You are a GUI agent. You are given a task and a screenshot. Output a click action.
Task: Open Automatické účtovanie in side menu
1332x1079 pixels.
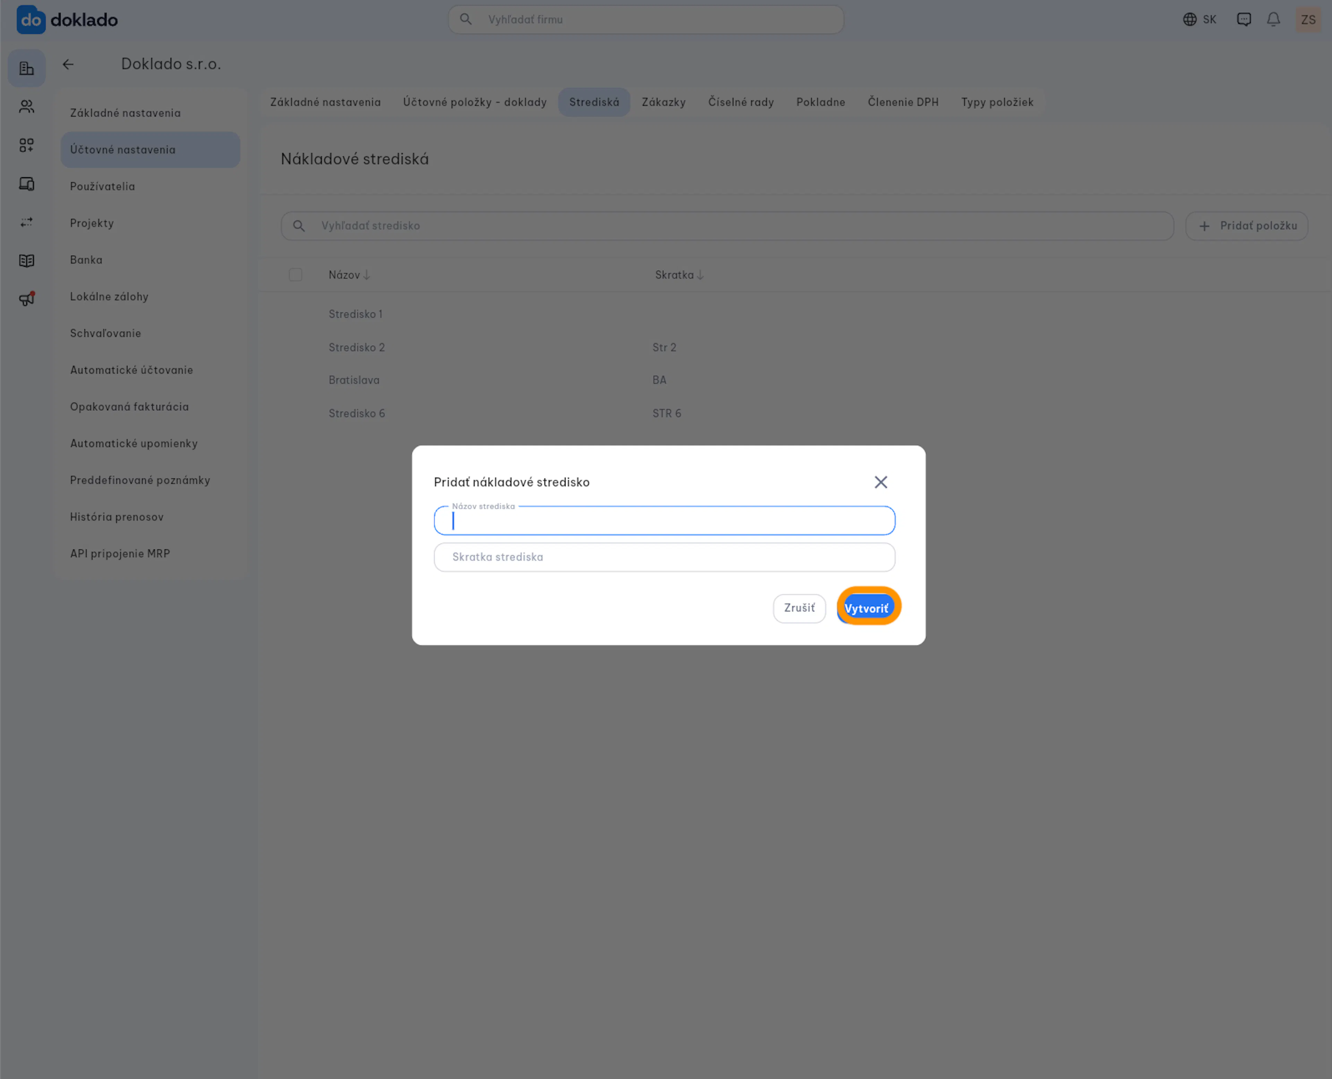click(151, 370)
